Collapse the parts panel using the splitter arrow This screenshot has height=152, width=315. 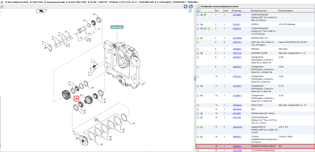click(195, 78)
